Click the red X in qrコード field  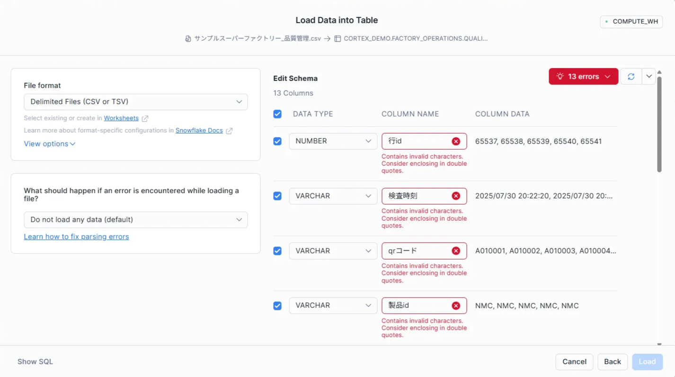(456, 251)
